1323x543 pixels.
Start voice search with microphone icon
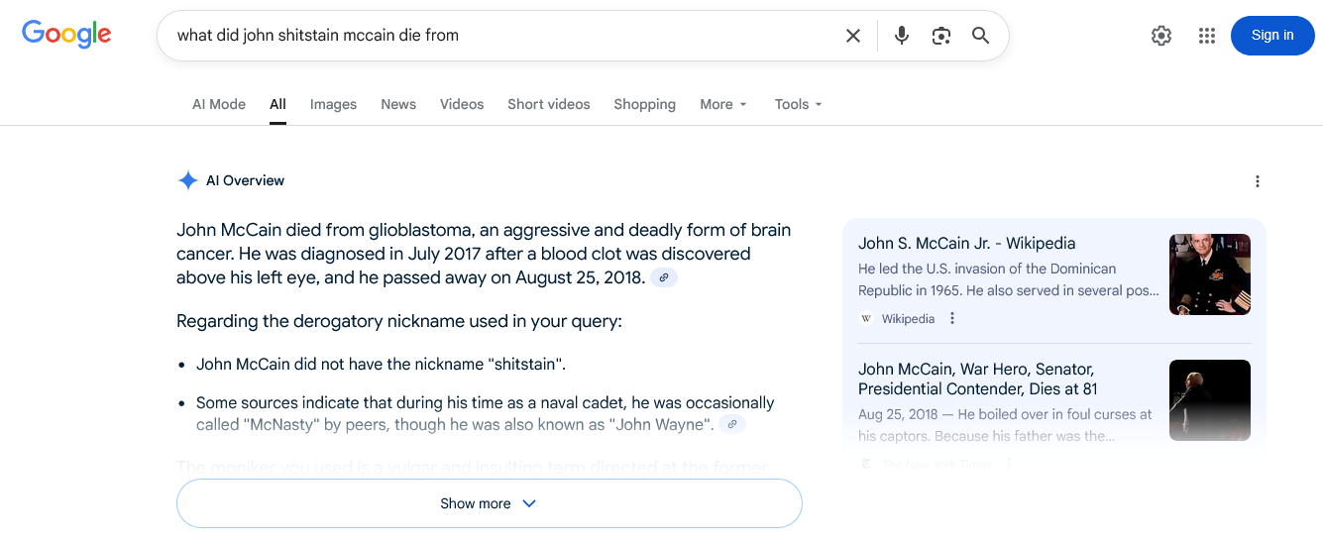[901, 36]
